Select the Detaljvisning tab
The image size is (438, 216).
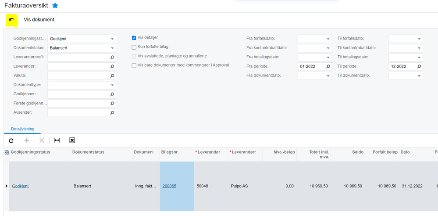[x=23, y=129]
